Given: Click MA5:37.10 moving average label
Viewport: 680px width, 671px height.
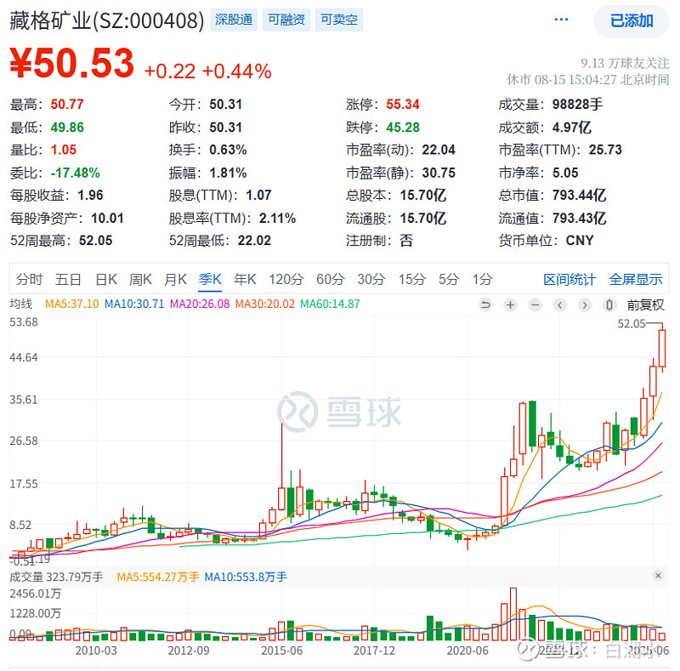Looking at the screenshot, I should click(x=72, y=304).
